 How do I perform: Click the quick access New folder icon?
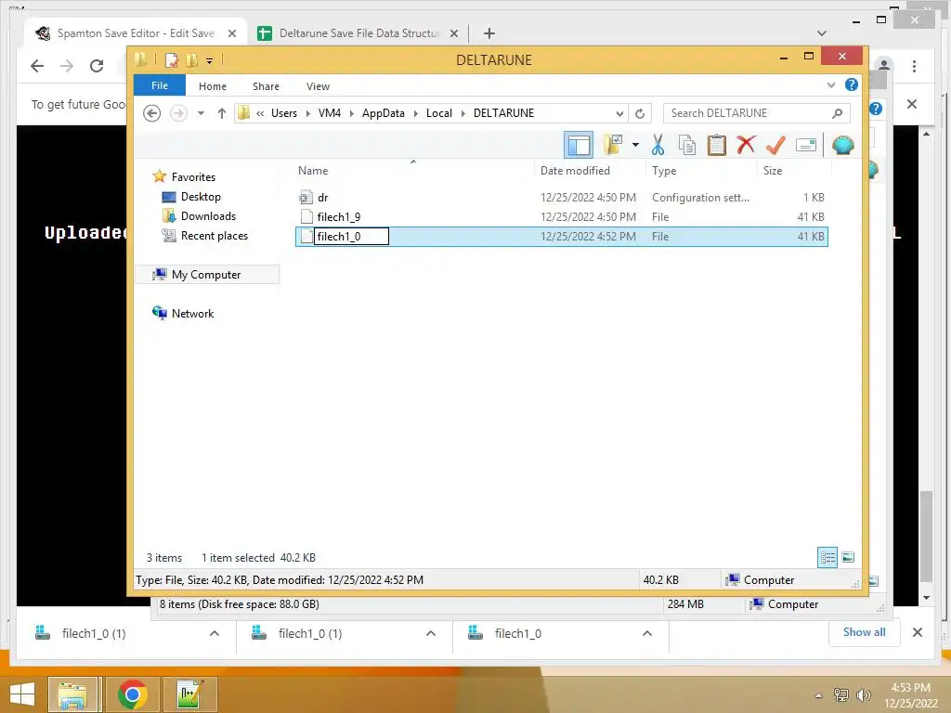(192, 60)
